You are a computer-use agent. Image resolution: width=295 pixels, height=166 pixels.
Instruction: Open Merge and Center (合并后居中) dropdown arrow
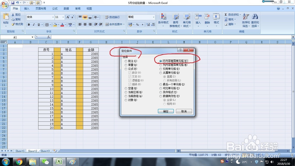(124, 24)
